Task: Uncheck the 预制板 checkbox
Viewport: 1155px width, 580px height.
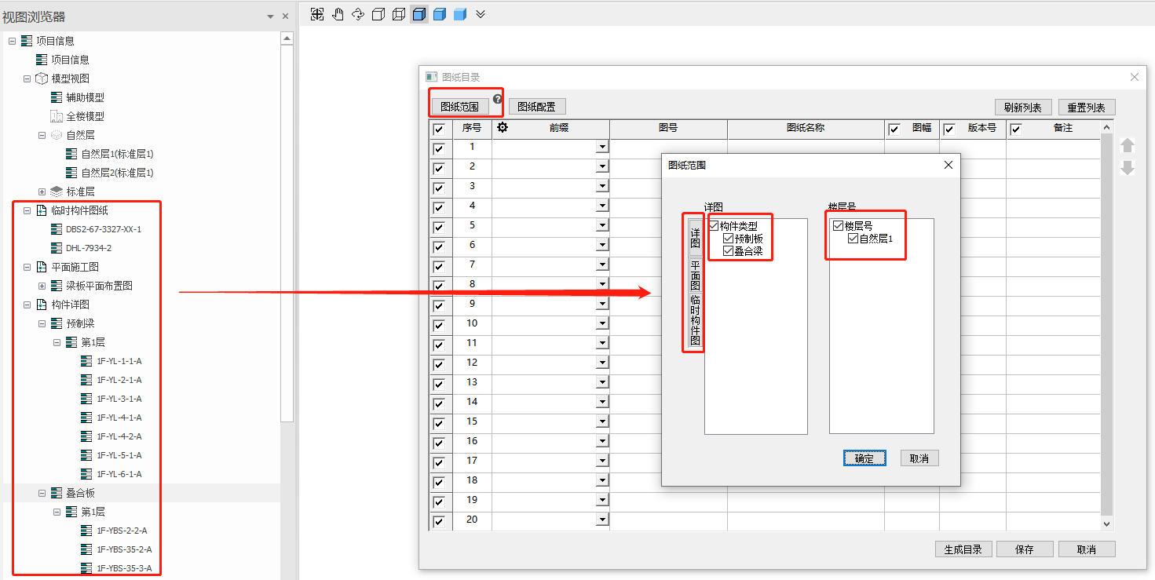Action: coord(728,239)
